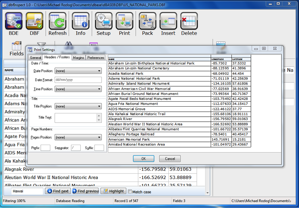Click Cancel in Print Settings
This screenshot has width=299, height=208.
pyautogui.click(x=170, y=159)
